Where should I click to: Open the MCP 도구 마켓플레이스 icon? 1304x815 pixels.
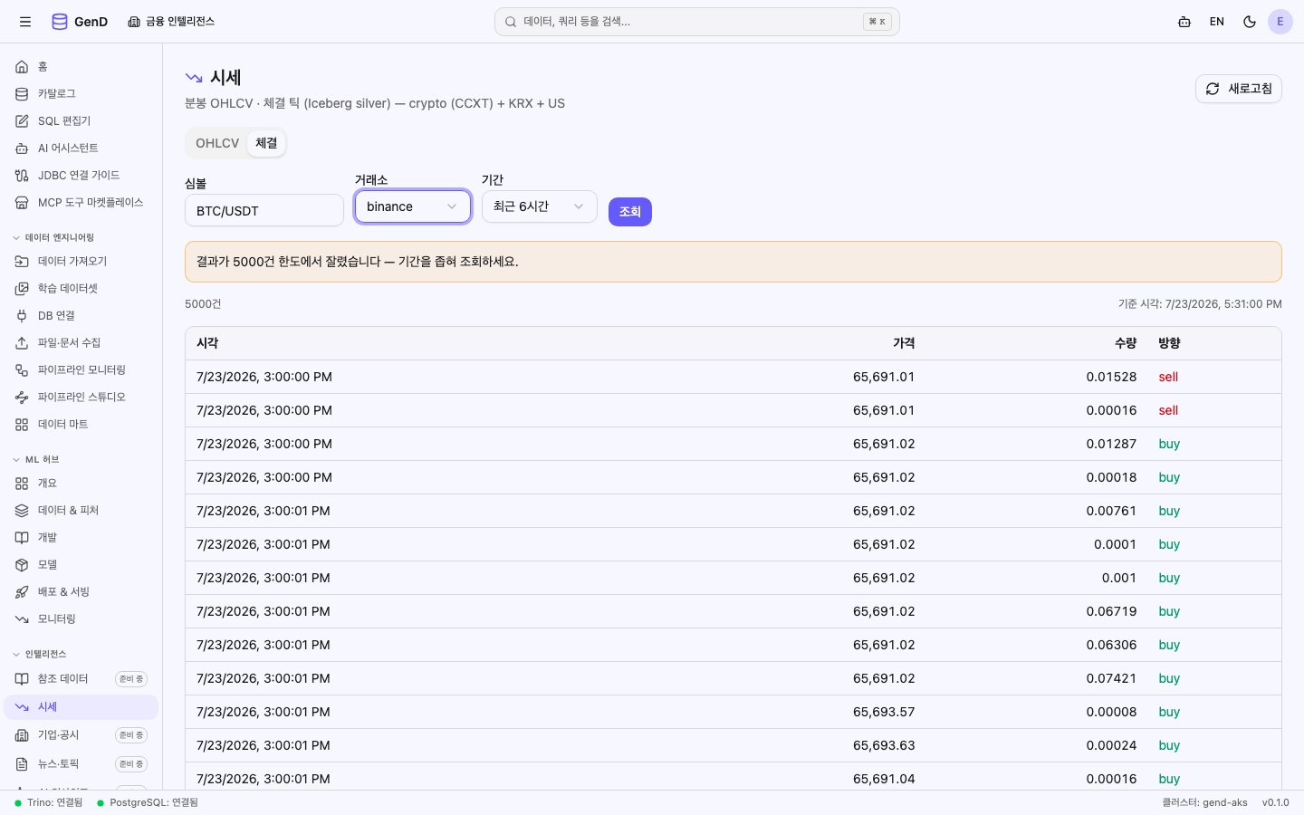[22, 203]
